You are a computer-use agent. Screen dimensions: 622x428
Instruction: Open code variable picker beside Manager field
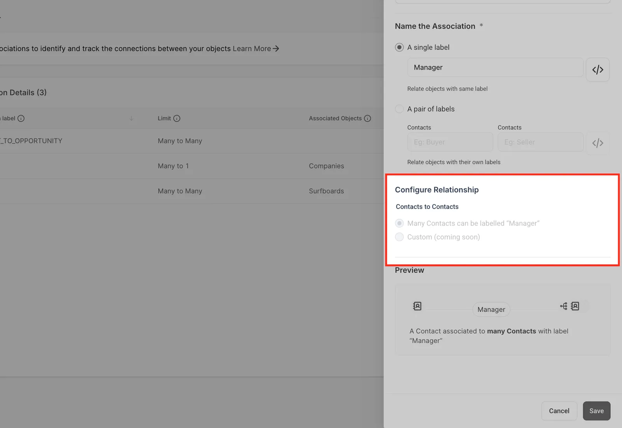(598, 70)
